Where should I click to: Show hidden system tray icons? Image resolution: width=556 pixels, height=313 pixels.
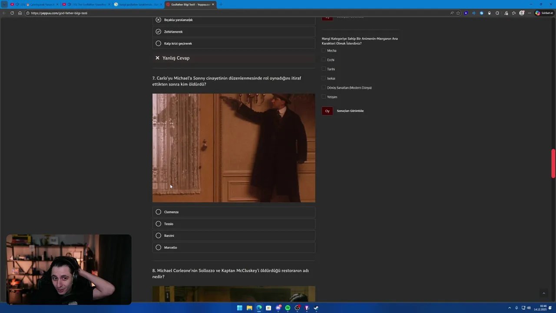(x=510, y=308)
